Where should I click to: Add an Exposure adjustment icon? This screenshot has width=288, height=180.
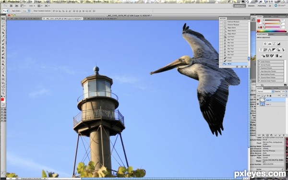[x=278, y=44]
